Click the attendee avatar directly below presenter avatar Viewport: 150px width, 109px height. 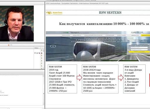42,56
